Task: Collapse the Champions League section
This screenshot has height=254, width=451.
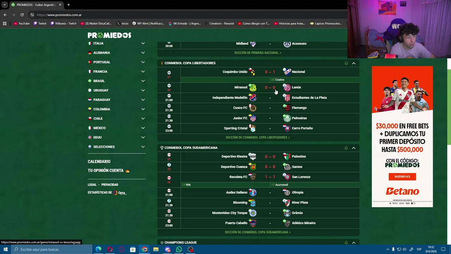Action: 354,243
